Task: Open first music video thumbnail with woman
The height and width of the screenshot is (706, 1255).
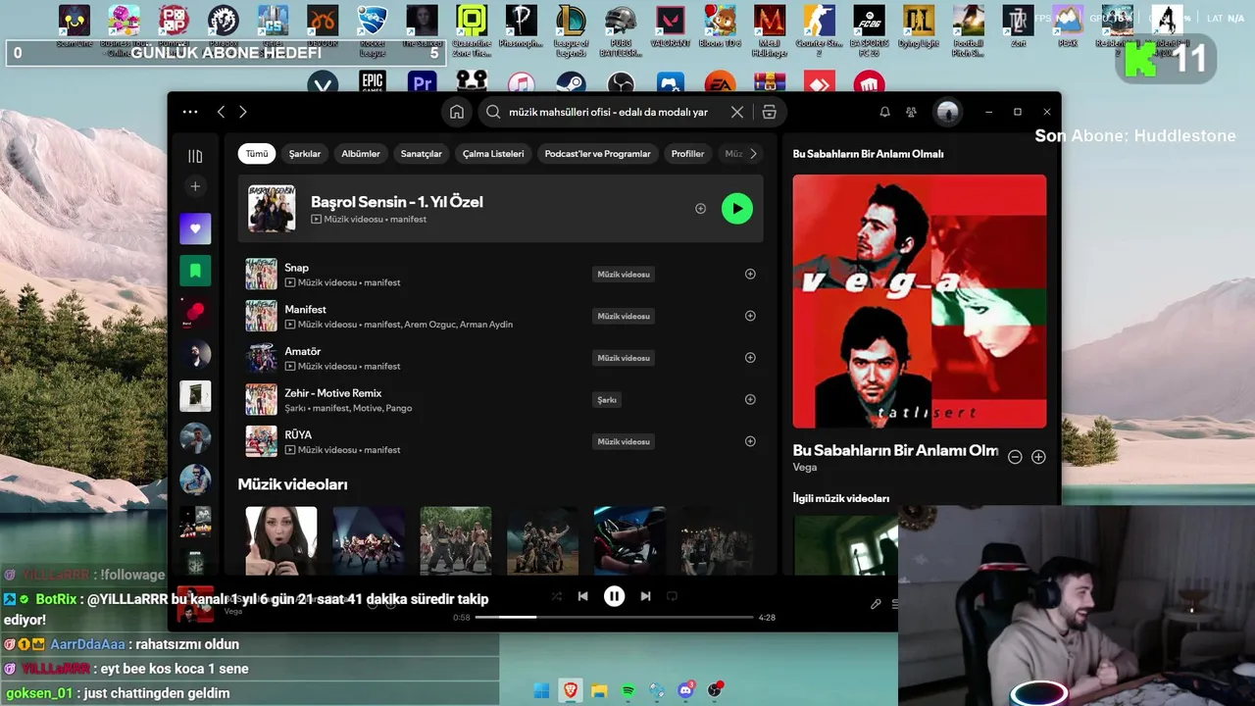Action: pyautogui.click(x=281, y=540)
